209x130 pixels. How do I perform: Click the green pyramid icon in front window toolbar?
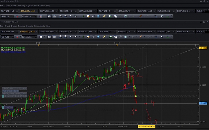tap(168, 37)
